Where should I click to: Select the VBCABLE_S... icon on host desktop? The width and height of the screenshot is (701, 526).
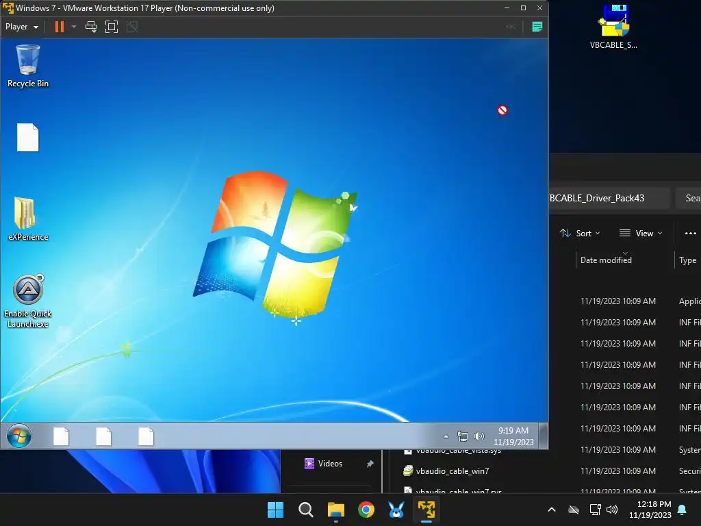tap(613, 27)
